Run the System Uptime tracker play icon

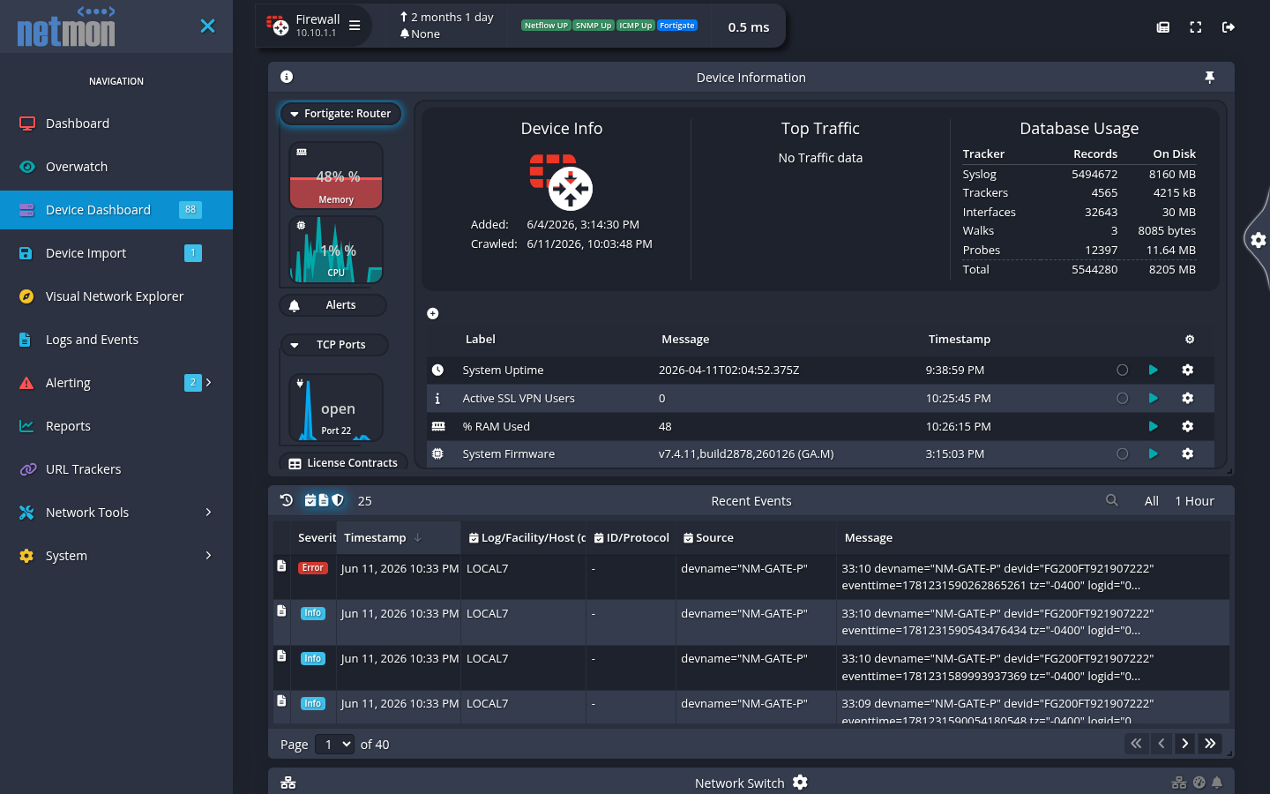click(x=1154, y=370)
